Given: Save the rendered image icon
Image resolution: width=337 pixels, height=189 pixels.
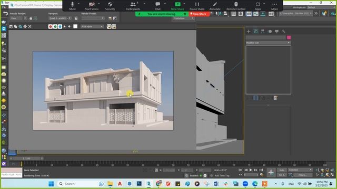Looking at the screenshot, I should coord(11,27).
